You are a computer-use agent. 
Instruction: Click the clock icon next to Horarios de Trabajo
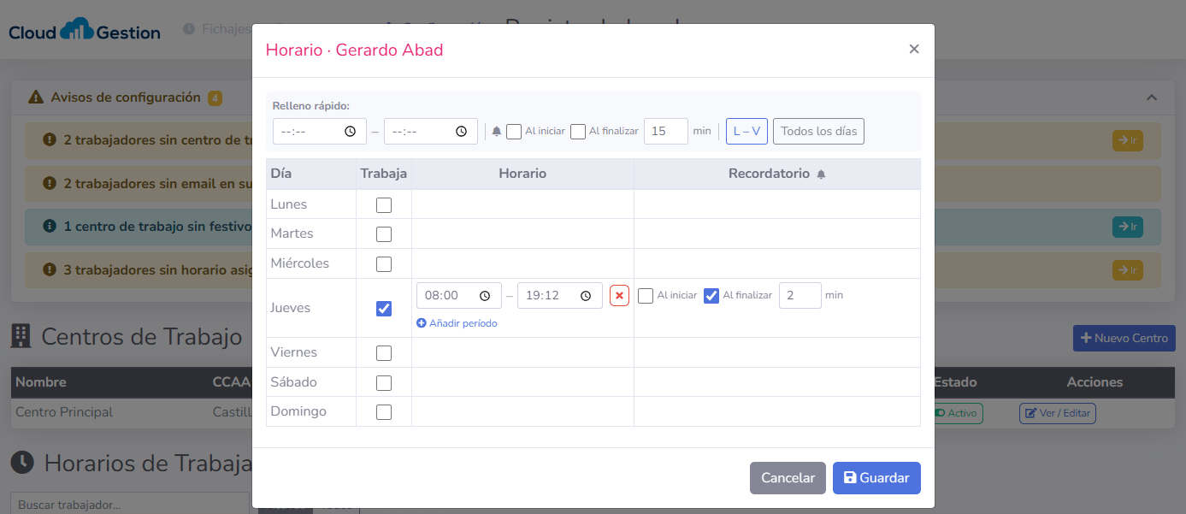[x=22, y=463]
